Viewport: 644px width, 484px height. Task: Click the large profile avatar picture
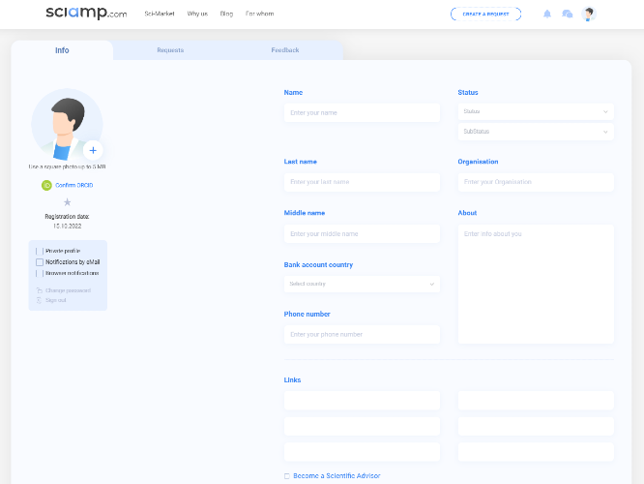coord(67,124)
